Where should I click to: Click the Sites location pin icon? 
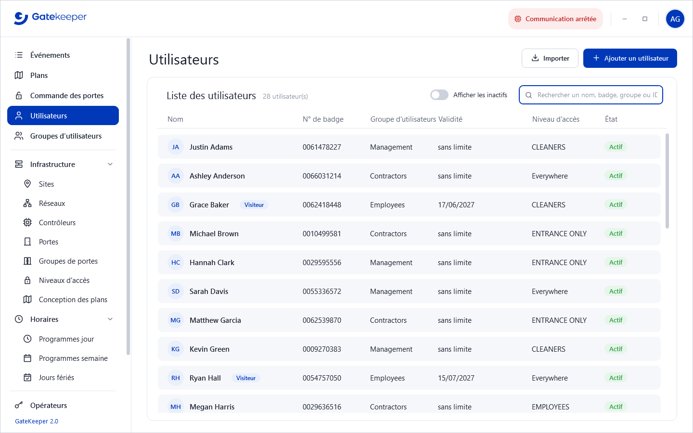tap(27, 184)
